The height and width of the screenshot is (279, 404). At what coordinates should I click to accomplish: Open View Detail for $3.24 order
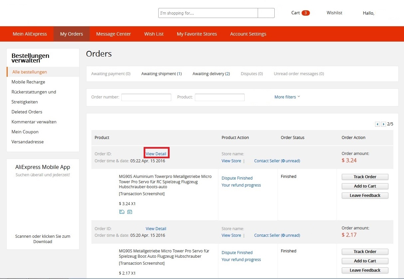(x=156, y=154)
